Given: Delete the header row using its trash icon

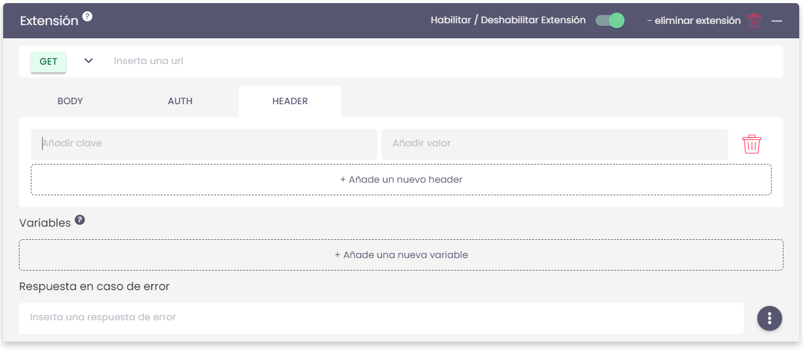Looking at the screenshot, I should (751, 144).
